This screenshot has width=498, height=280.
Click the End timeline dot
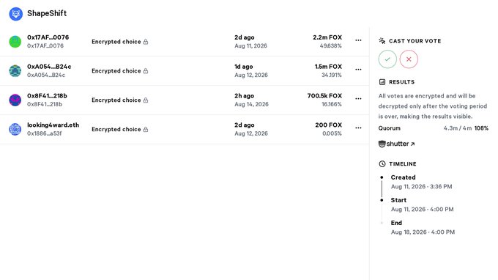pos(382,223)
